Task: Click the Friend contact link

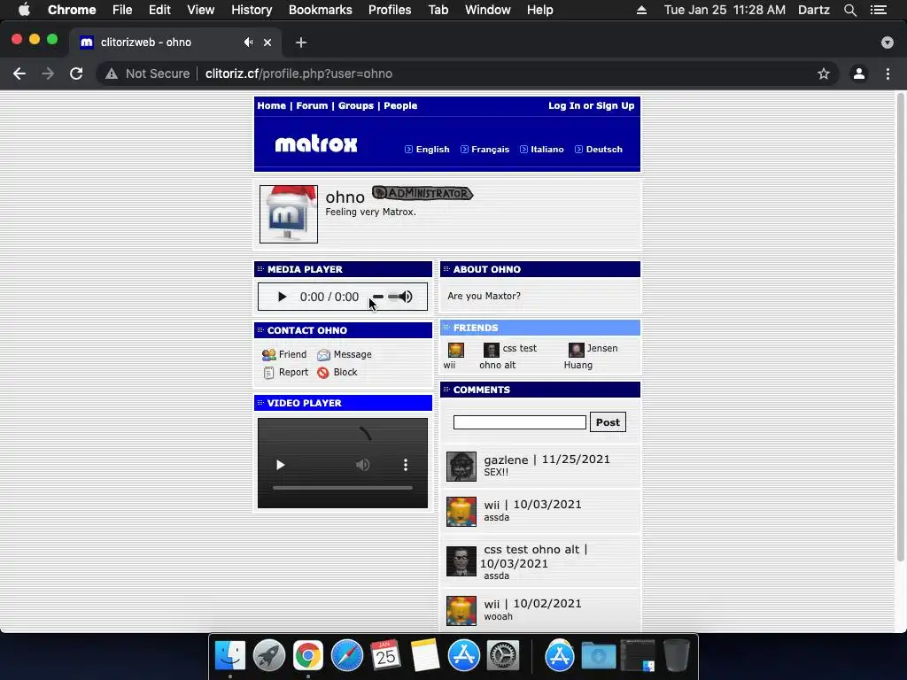Action: pos(292,354)
